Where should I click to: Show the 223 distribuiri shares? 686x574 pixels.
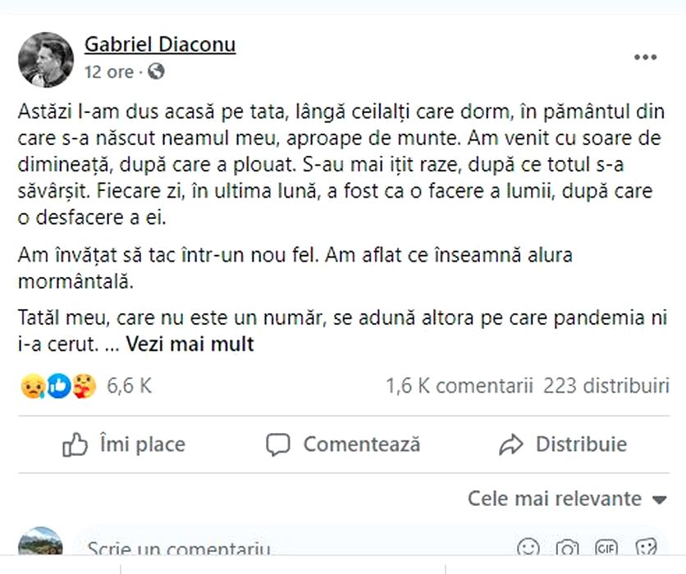tap(606, 386)
